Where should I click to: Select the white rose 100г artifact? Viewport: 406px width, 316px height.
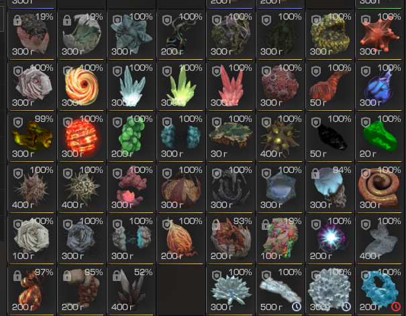(x=32, y=239)
